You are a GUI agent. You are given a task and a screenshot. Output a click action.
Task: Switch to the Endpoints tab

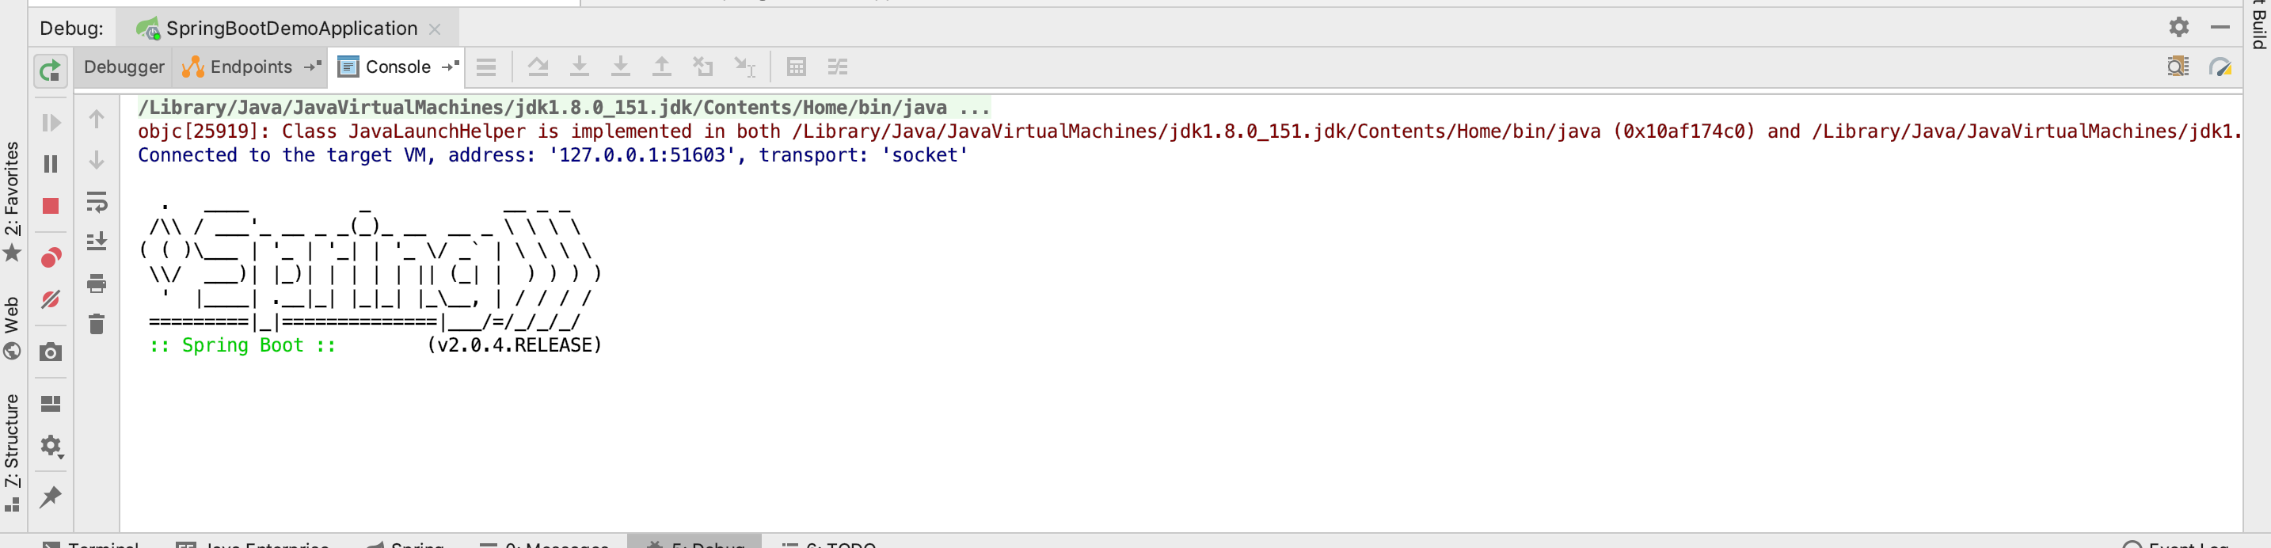tap(250, 67)
